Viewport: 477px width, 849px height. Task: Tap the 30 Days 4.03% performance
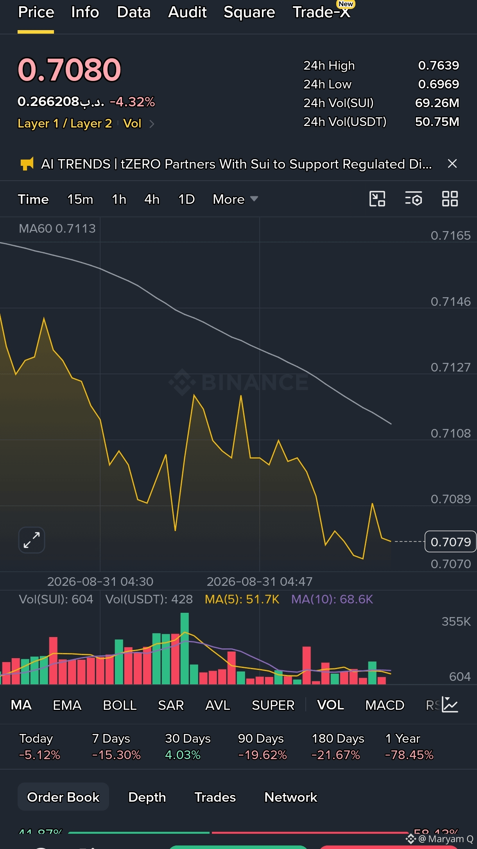[x=188, y=747]
